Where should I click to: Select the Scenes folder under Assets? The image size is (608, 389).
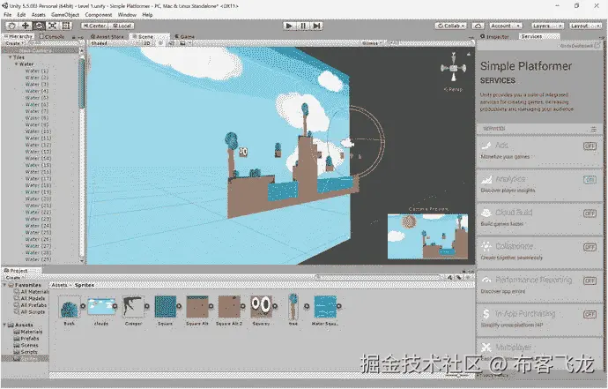[26, 345]
